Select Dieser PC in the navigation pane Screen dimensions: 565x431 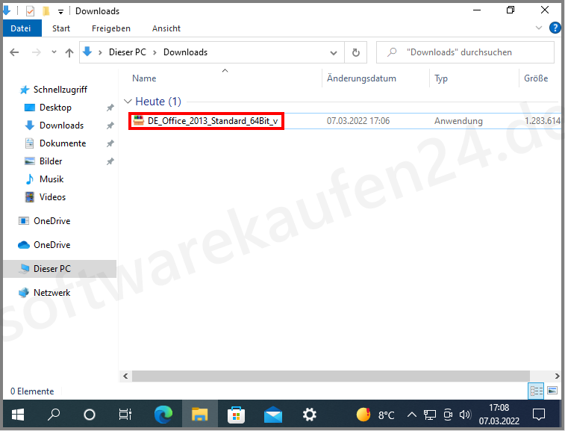(x=60, y=269)
